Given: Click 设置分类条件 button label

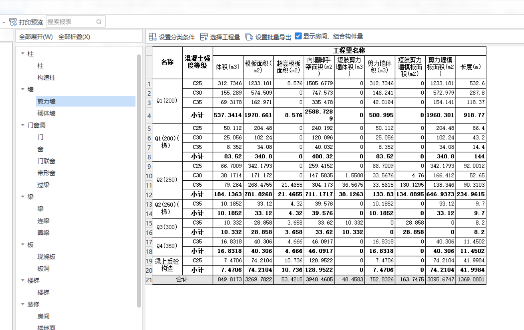Looking at the screenshot, I should click(x=177, y=37).
